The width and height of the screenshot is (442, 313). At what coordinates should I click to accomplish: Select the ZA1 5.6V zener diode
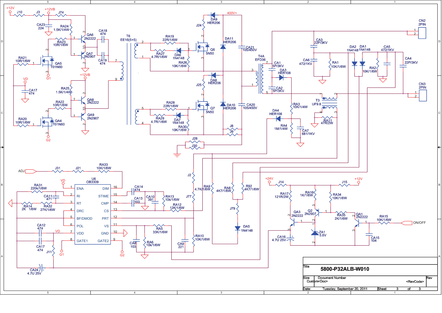[x=314, y=233]
